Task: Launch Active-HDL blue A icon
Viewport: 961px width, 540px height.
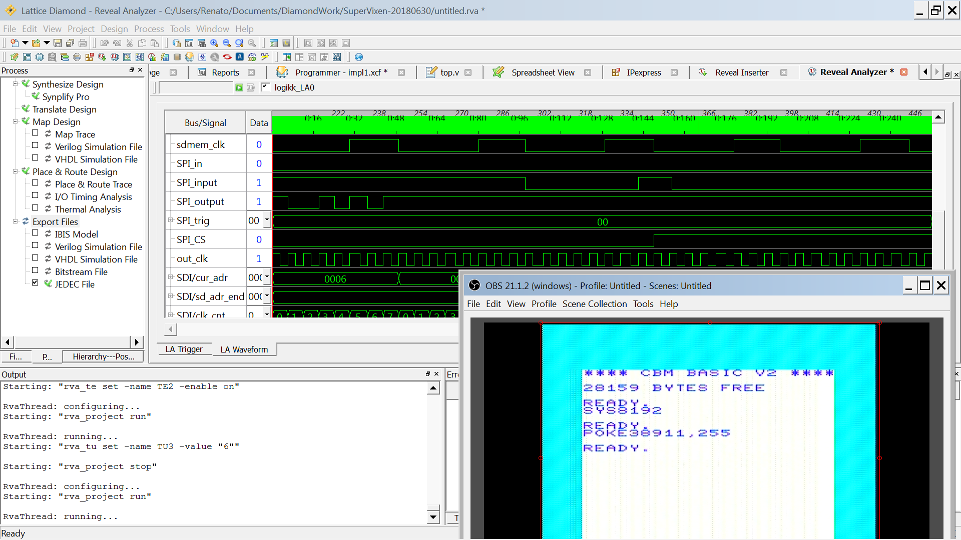Action: tap(240, 57)
